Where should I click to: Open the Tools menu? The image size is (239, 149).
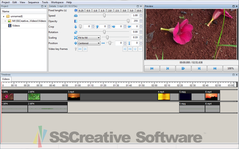coord(45,2)
